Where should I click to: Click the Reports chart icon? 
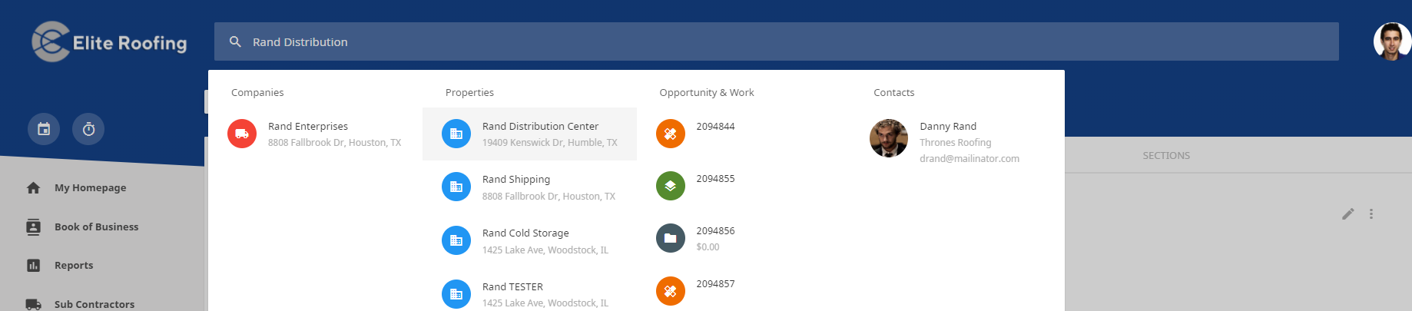tap(33, 265)
